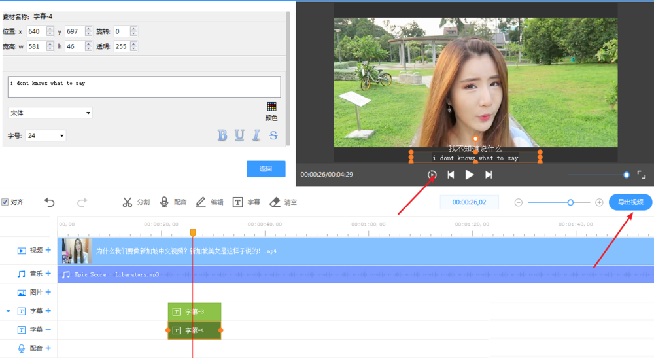This screenshot has height=358, width=654.
Task: Toggle italic I text style
Action: [256, 135]
